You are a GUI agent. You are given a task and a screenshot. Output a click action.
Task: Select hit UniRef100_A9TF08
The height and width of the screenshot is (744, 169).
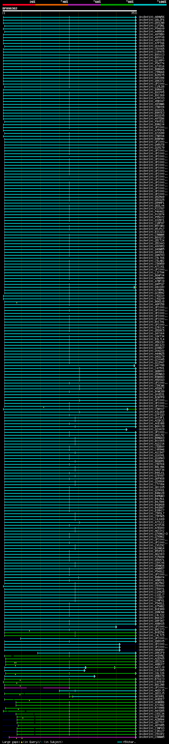[x=152, y=37]
